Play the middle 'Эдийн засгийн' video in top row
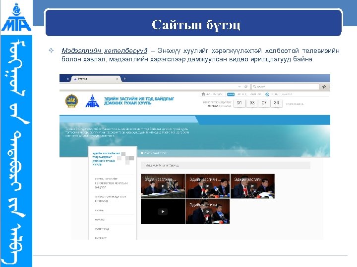Screen dimensions: 357x267 (207, 186)
